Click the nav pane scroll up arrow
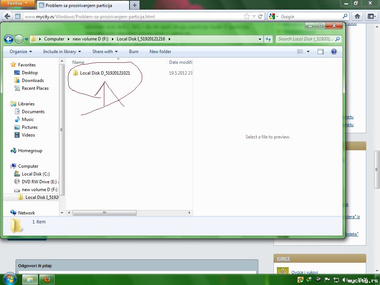This screenshot has width=380, height=285. [62, 61]
